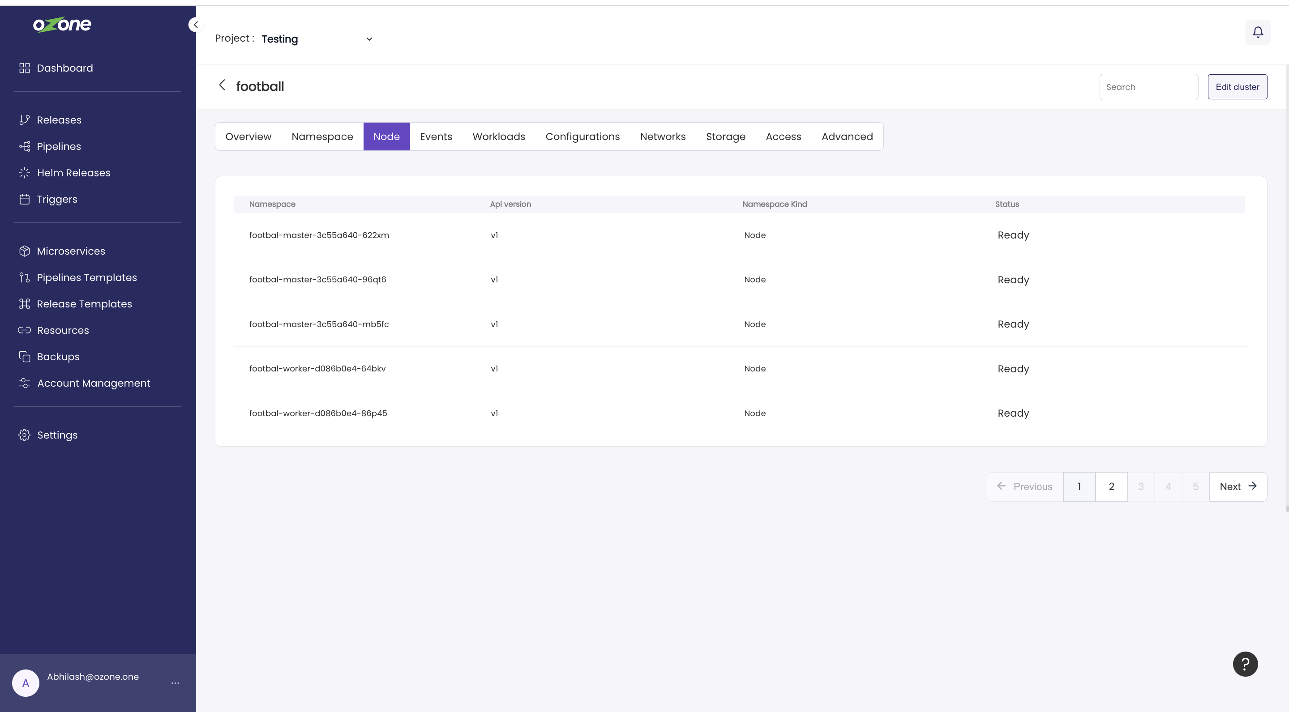Screen dimensions: 1289x712
Task: Click the football cluster title
Action: pos(260,86)
